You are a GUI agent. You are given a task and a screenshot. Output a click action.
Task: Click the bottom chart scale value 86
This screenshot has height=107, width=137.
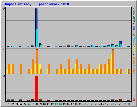coord(4,77)
